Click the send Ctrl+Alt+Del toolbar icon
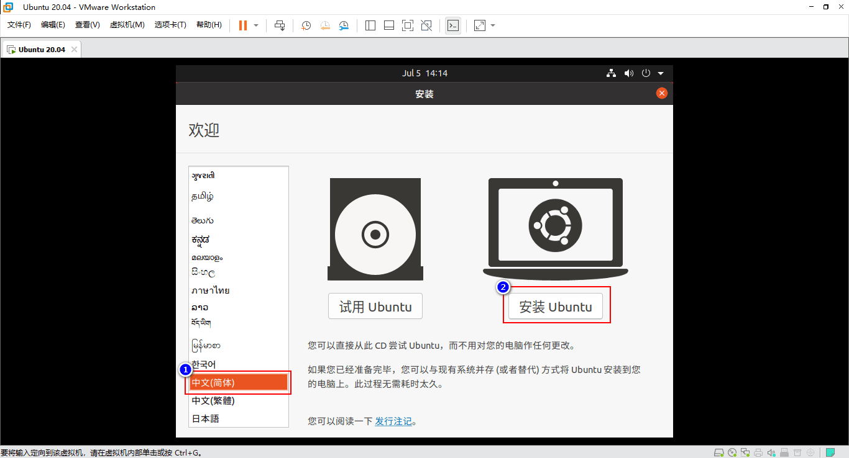Viewport: 849px width, 458px height. 280,25
